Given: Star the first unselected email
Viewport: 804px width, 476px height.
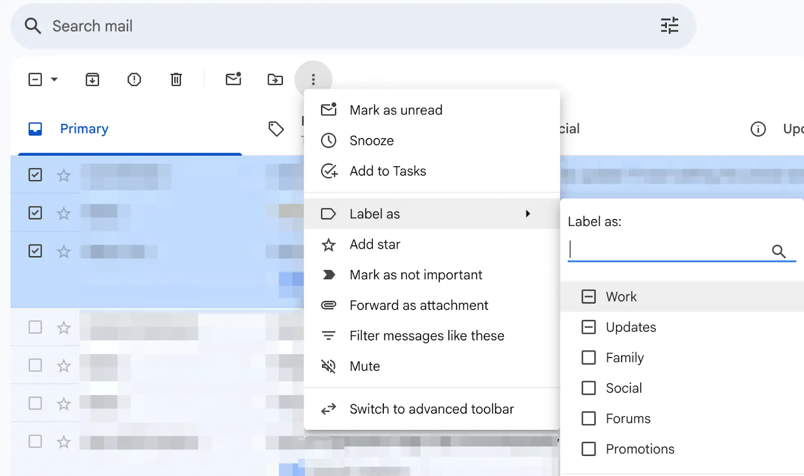Looking at the screenshot, I should click(64, 327).
